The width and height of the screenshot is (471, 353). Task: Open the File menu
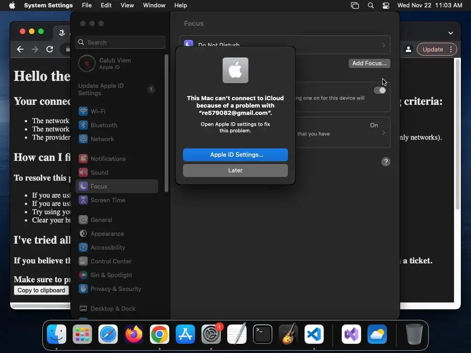(87, 6)
